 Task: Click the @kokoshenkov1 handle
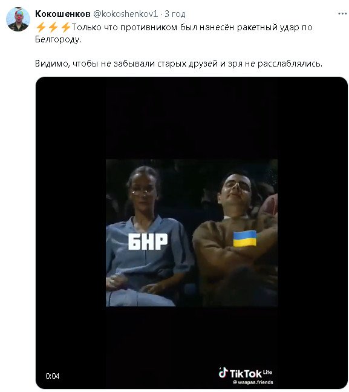coord(125,14)
